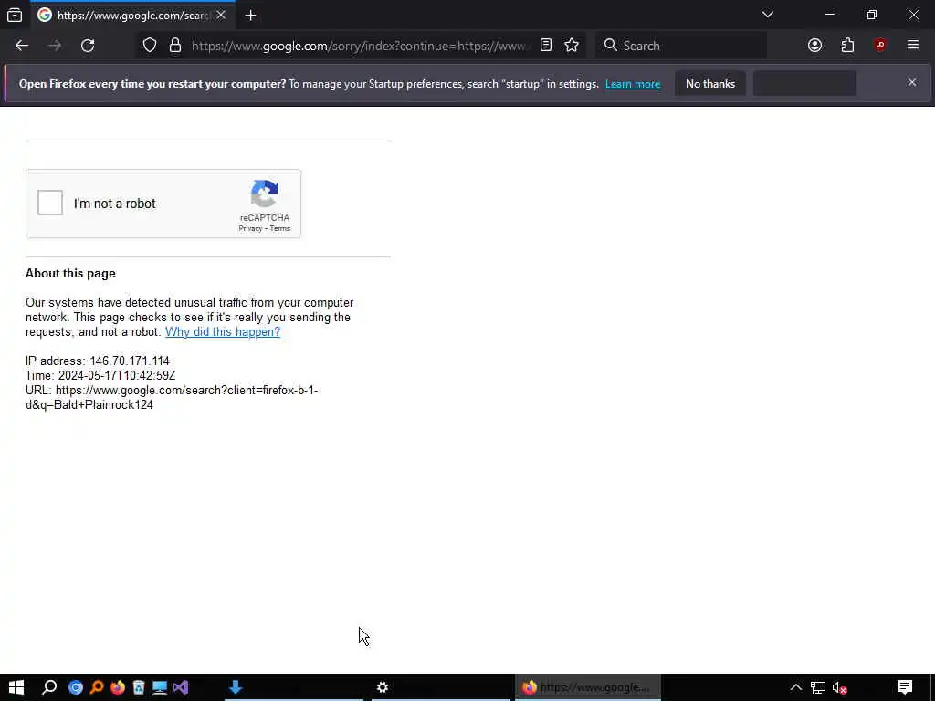Open Firefox View from the tab bar

(x=15, y=15)
